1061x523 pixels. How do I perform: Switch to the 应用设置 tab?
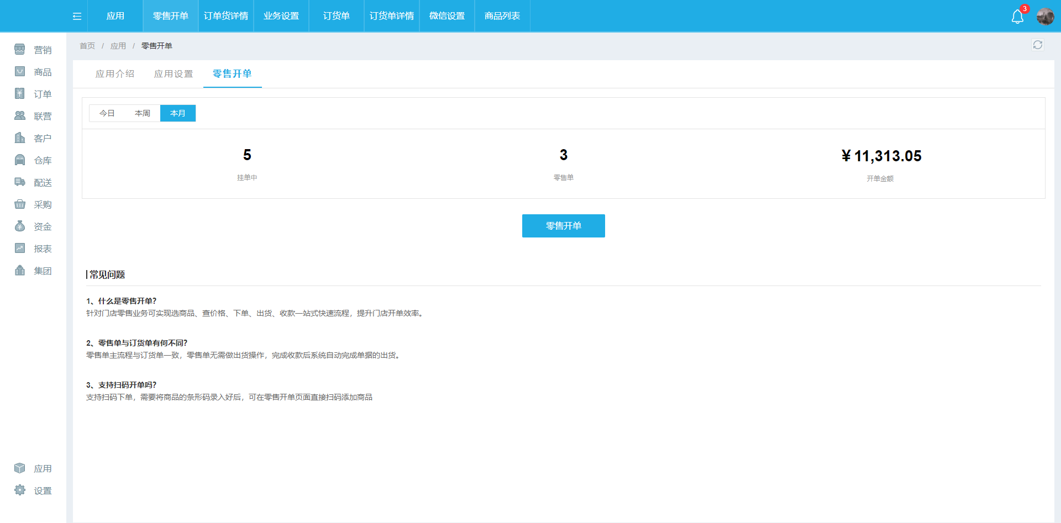(x=174, y=74)
